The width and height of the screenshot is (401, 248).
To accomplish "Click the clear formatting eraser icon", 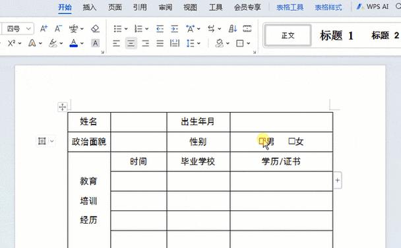I will point(95,28).
